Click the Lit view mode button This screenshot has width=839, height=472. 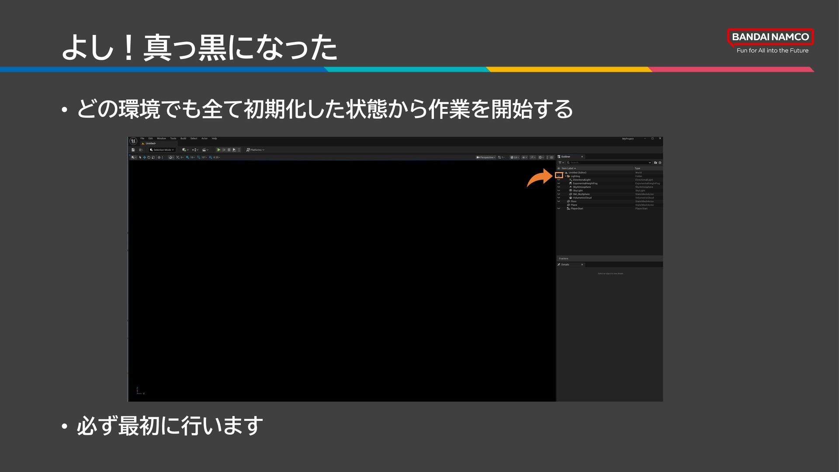coord(515,157)
